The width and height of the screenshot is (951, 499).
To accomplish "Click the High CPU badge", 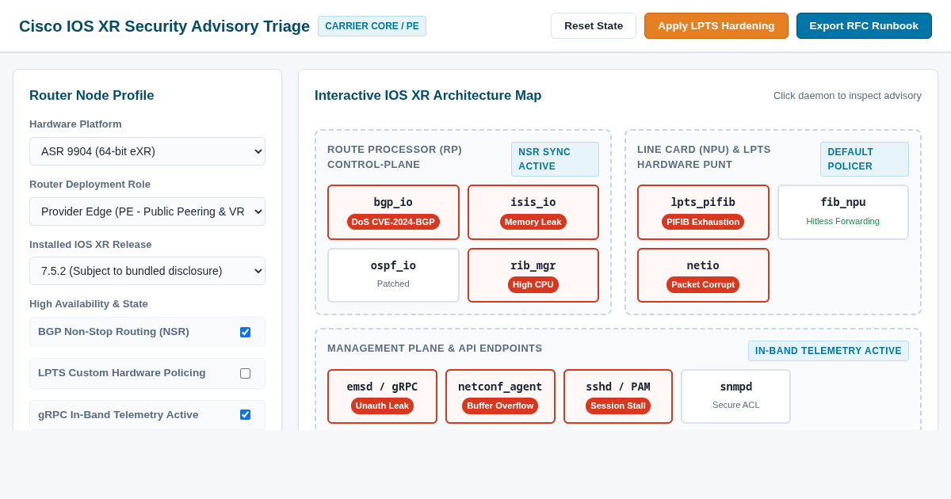I will coord(533,284).
